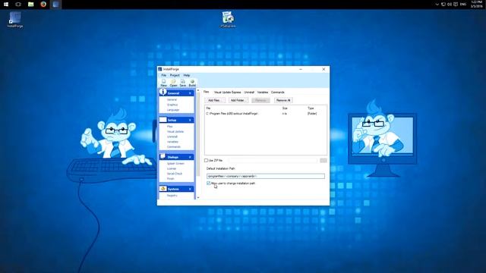Click the Size column header

tap(285, 108)
